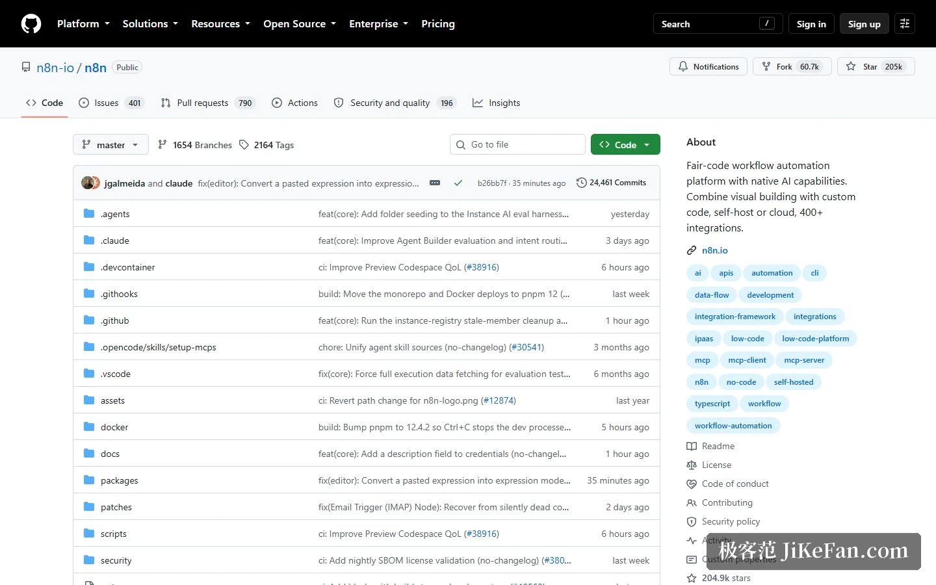The width and height of the screenshot is (936, 585).
Task: Click the GitHub Octocat logo
Action: pyautogui.click(x=31, y=23)
